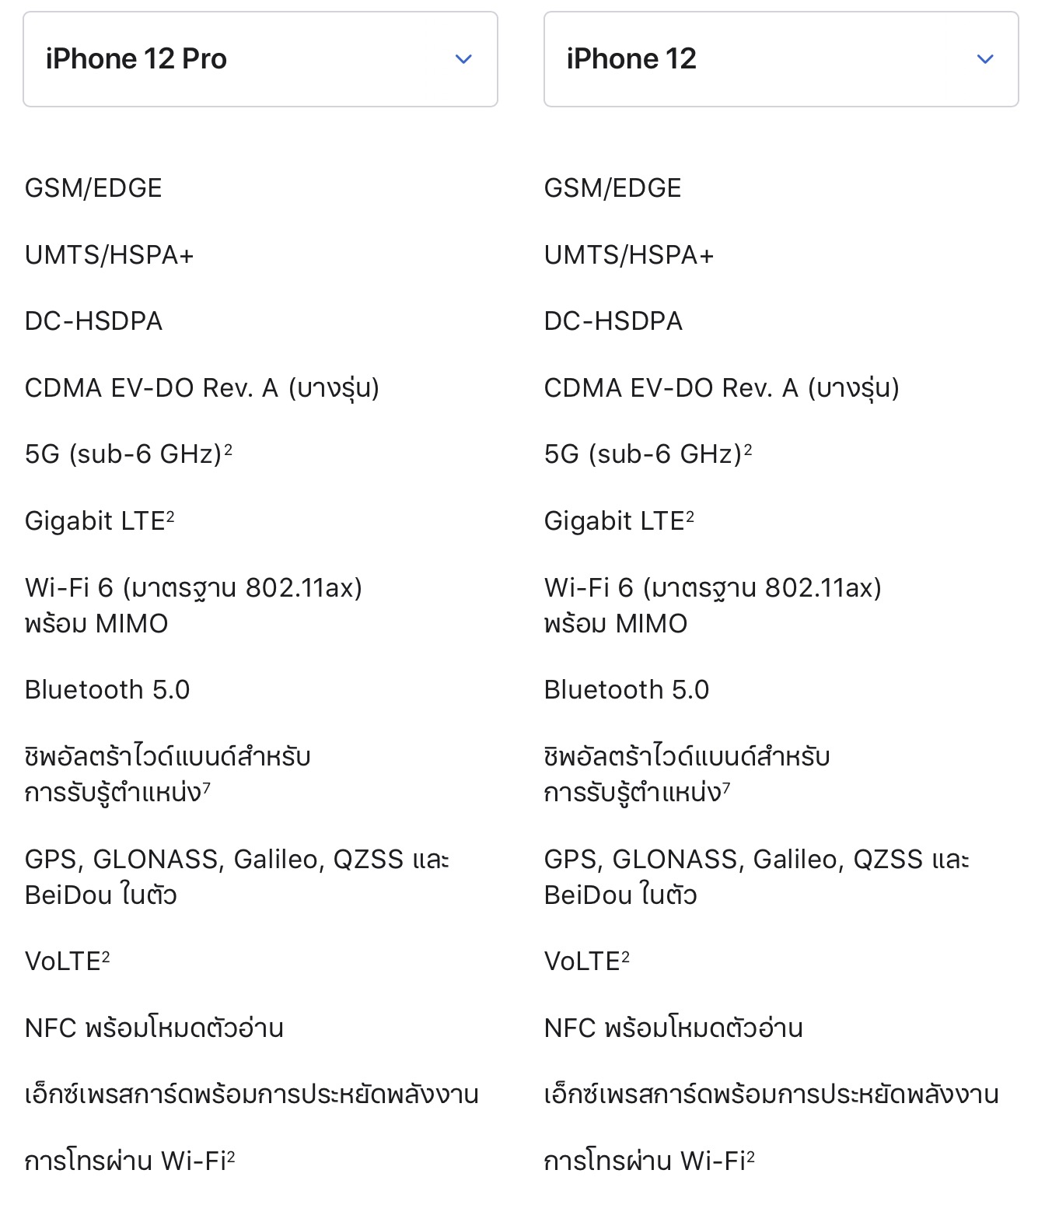Click the chevron arrow beside iPhone 12
The width and height of the screenshot is (1045, 1226).
point(984,59)
